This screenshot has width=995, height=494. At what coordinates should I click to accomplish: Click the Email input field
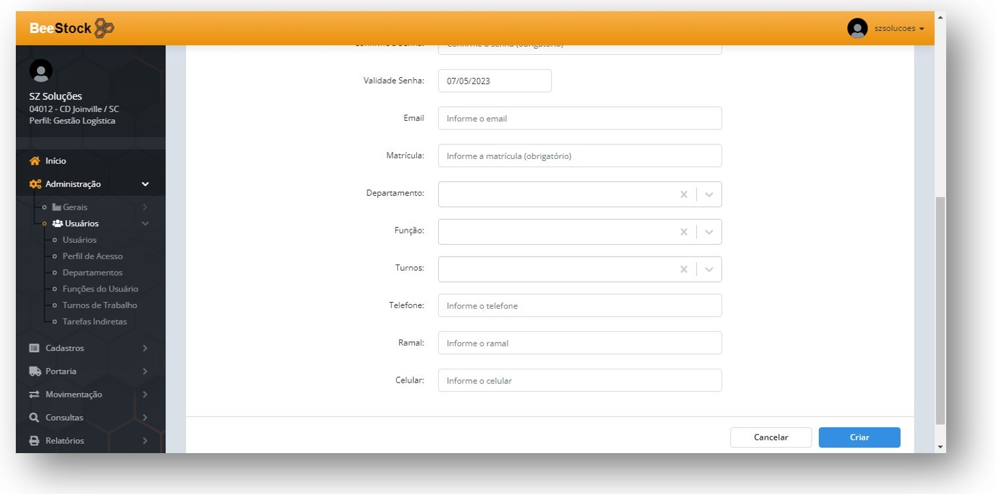(579, 119)
